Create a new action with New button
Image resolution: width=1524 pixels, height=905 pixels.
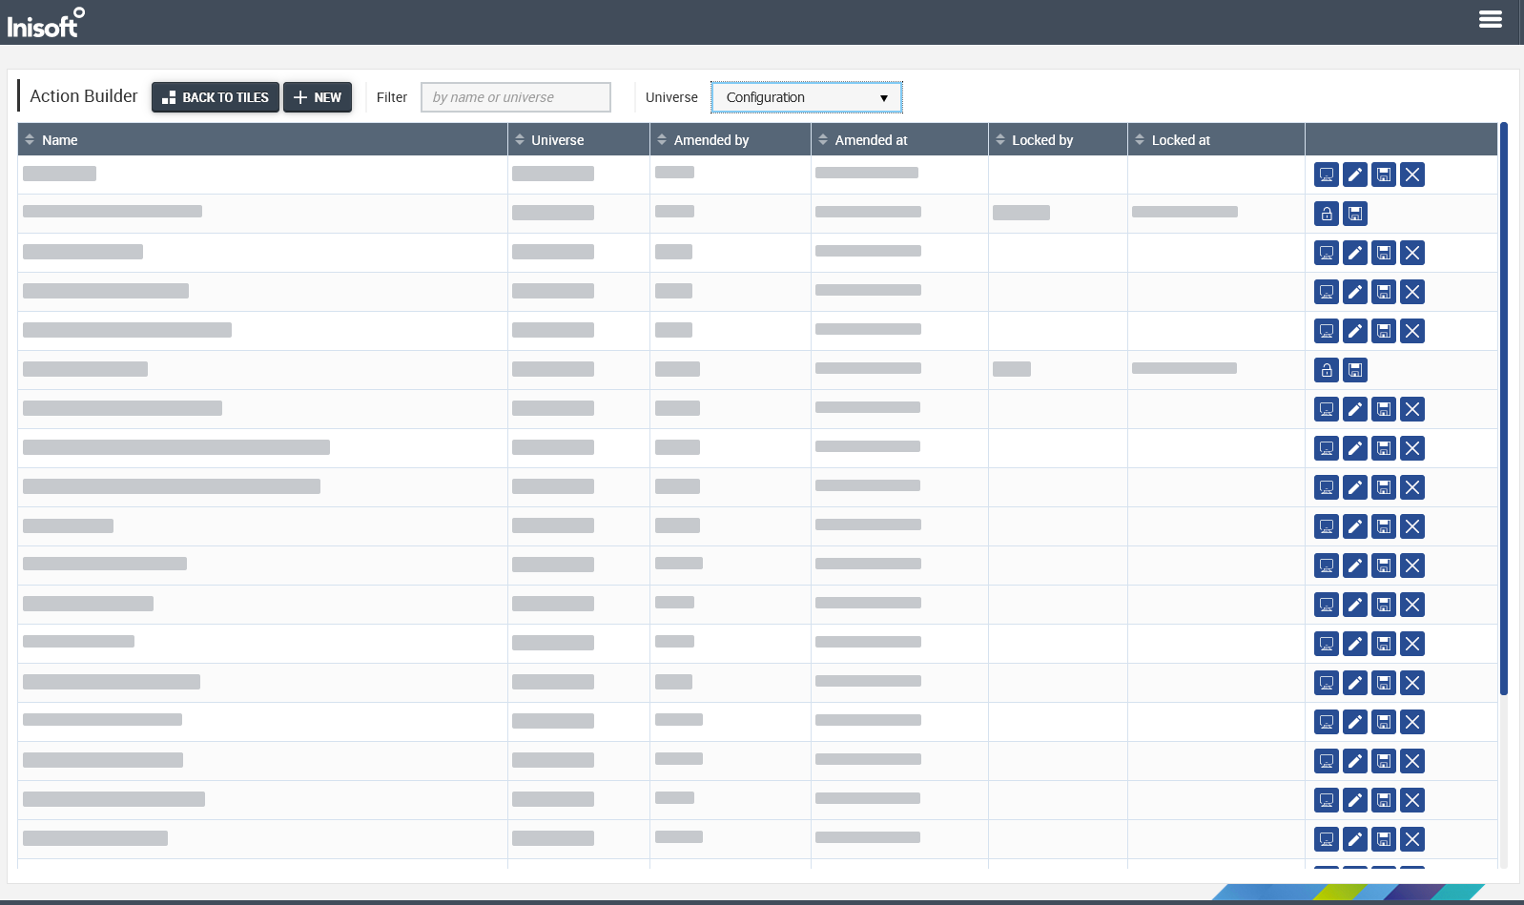pyautogui.click(x=318, y=97)
